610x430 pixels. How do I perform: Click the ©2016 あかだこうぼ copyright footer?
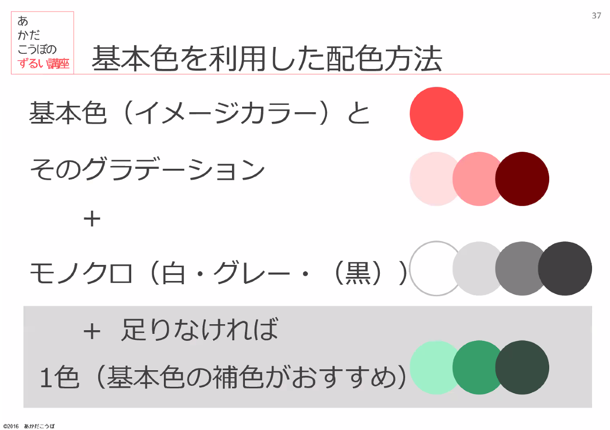(29, 426)
